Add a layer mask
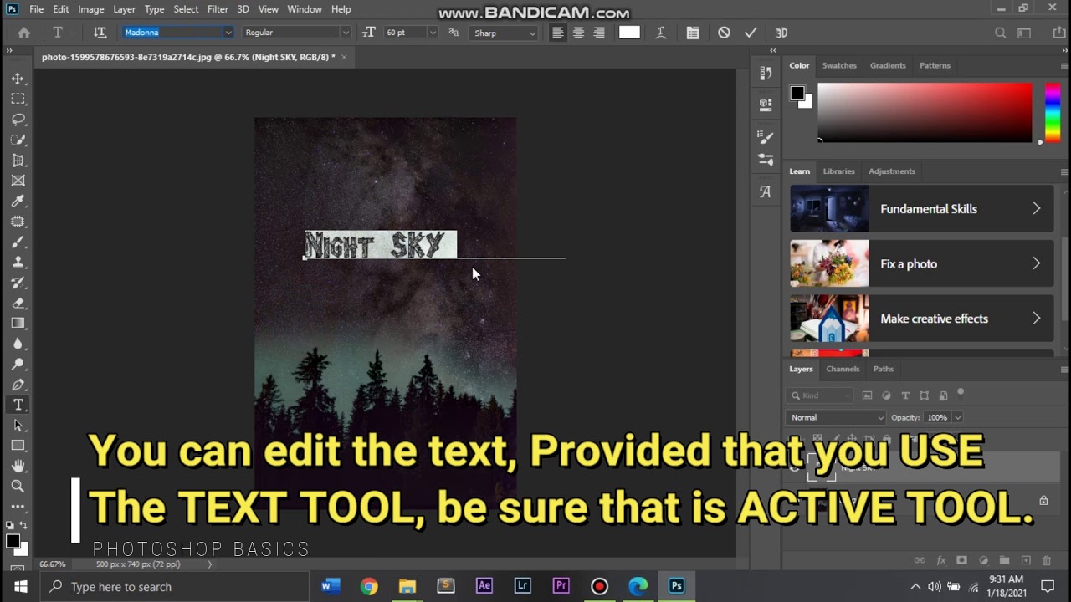Screen dimensions: 1071x602 961,560
